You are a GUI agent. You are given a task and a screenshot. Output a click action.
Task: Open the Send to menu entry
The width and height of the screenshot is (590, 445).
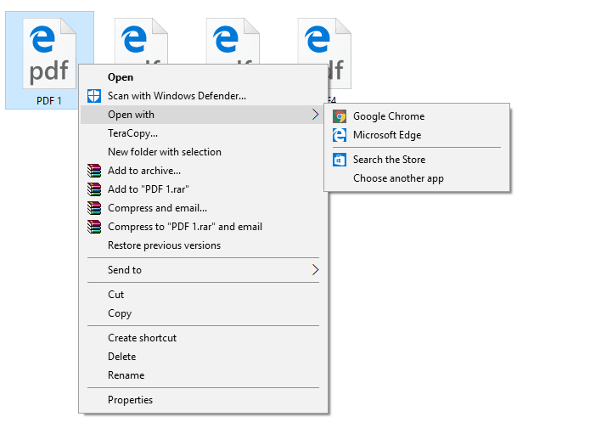point(204,270)
